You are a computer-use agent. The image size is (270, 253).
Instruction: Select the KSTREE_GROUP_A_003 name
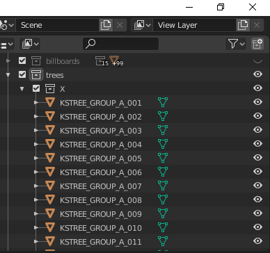click(101, 131)
